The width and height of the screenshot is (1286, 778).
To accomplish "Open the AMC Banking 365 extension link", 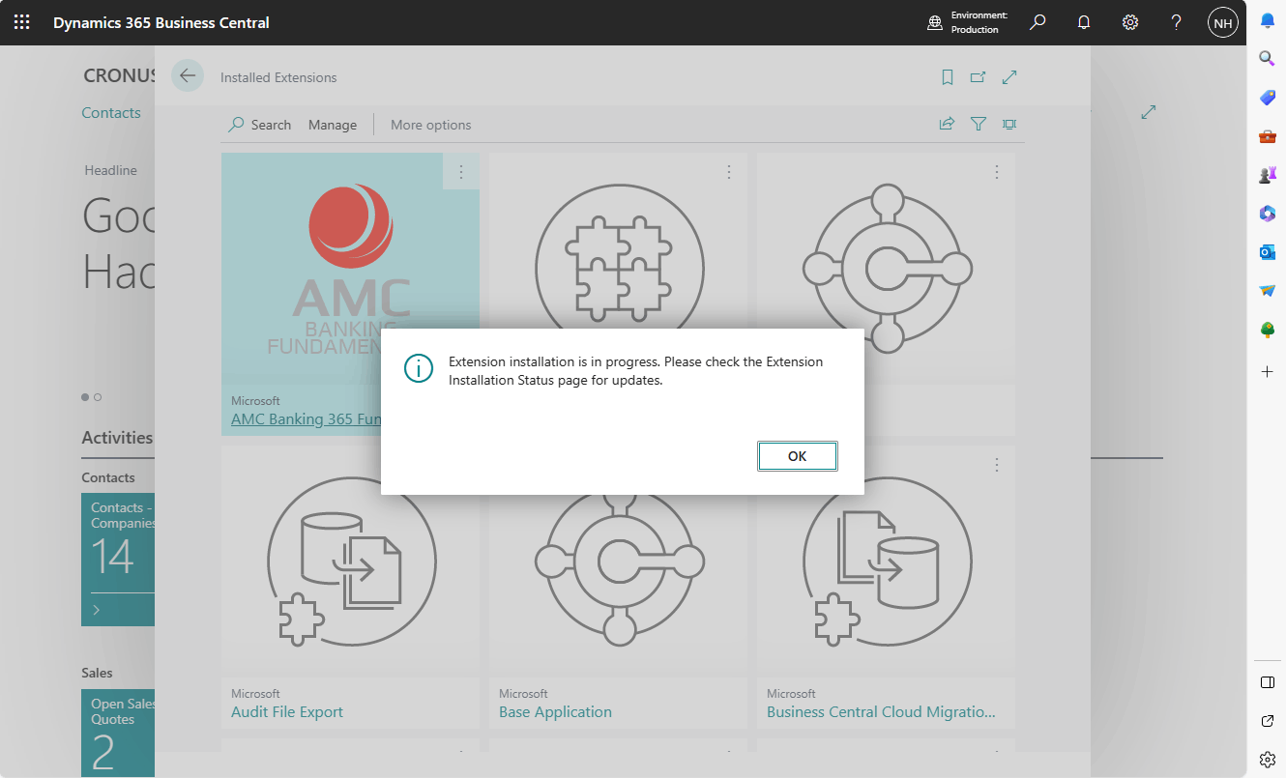I will (306, 419).
